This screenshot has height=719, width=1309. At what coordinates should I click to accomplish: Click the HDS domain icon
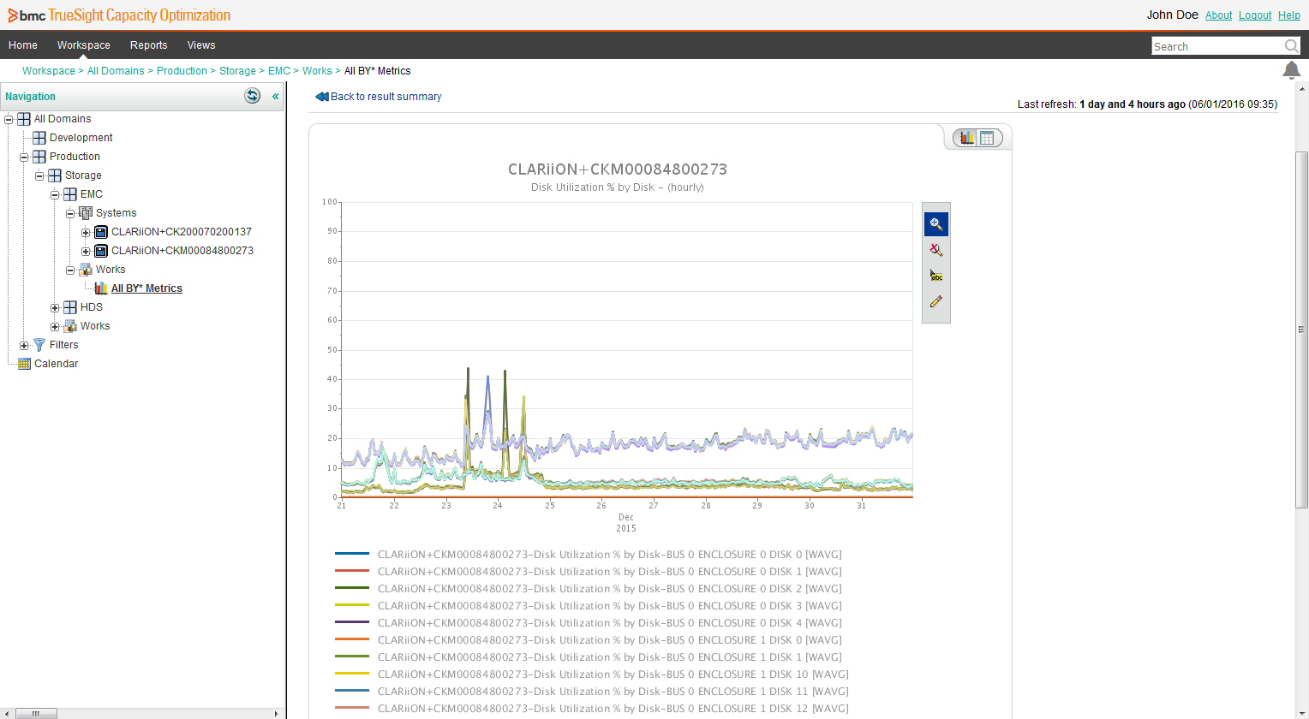(70, 307)
